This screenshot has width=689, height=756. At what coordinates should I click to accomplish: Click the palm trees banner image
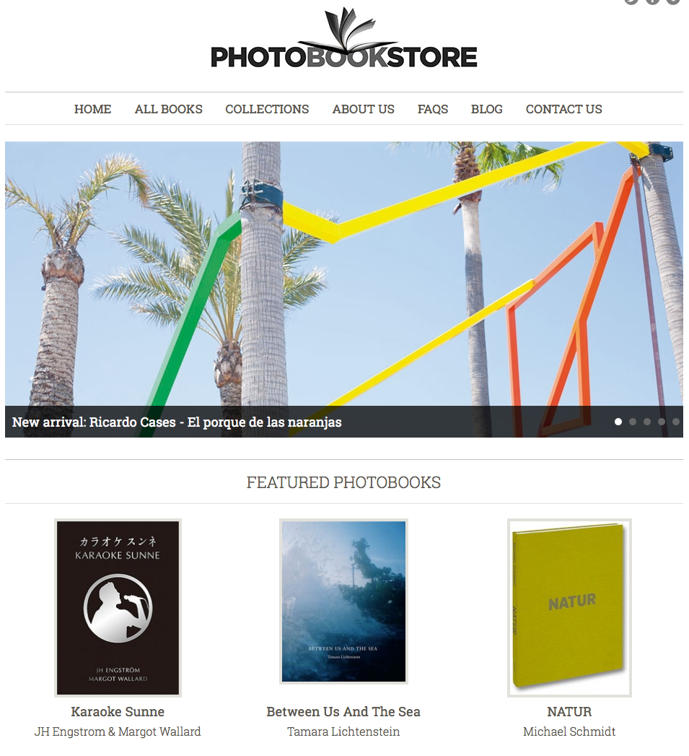coord(344,274)
